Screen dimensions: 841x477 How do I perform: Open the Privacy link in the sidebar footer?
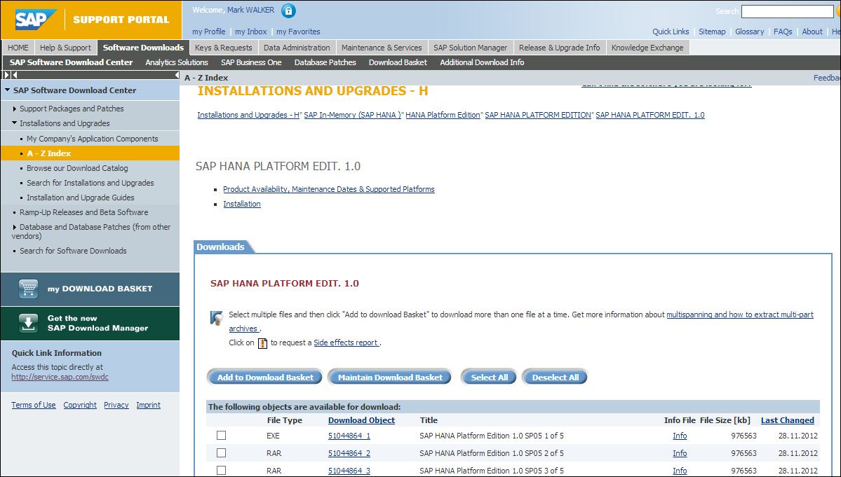[x=116, y=406]
